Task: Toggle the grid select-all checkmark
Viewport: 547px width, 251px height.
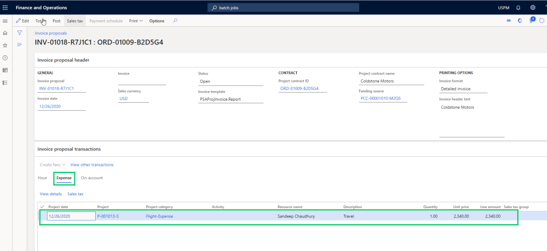Action: 42,207
